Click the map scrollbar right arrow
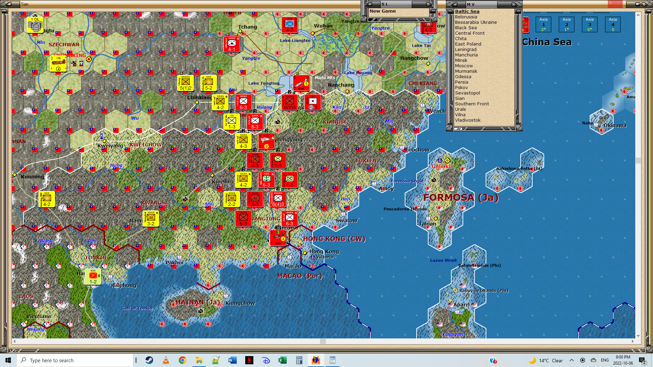Viewport: 653px width, 367px height. pos(633,341)
